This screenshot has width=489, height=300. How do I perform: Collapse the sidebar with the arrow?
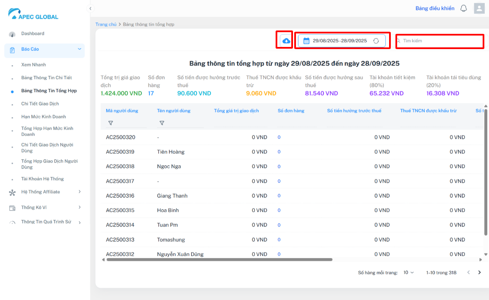point(90,8)
